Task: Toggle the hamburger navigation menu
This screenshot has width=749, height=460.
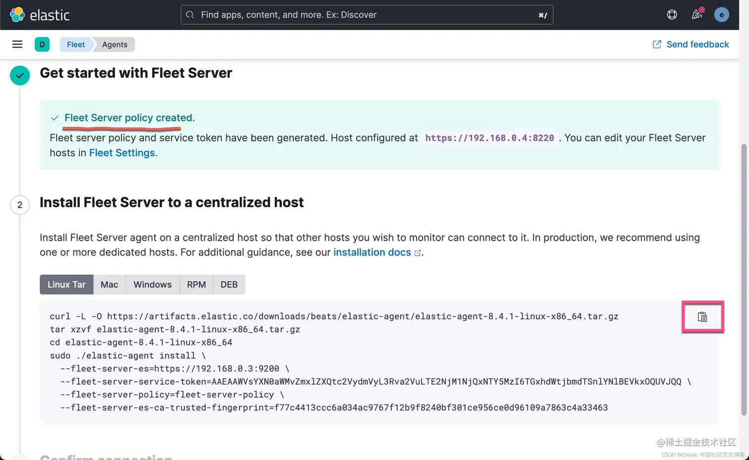Action: 17,45
